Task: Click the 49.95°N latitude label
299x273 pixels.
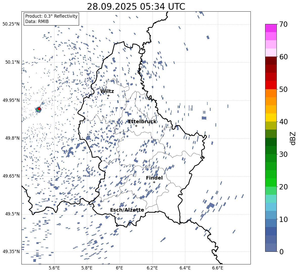Action: pyautogui.click(x=11, y=100)
